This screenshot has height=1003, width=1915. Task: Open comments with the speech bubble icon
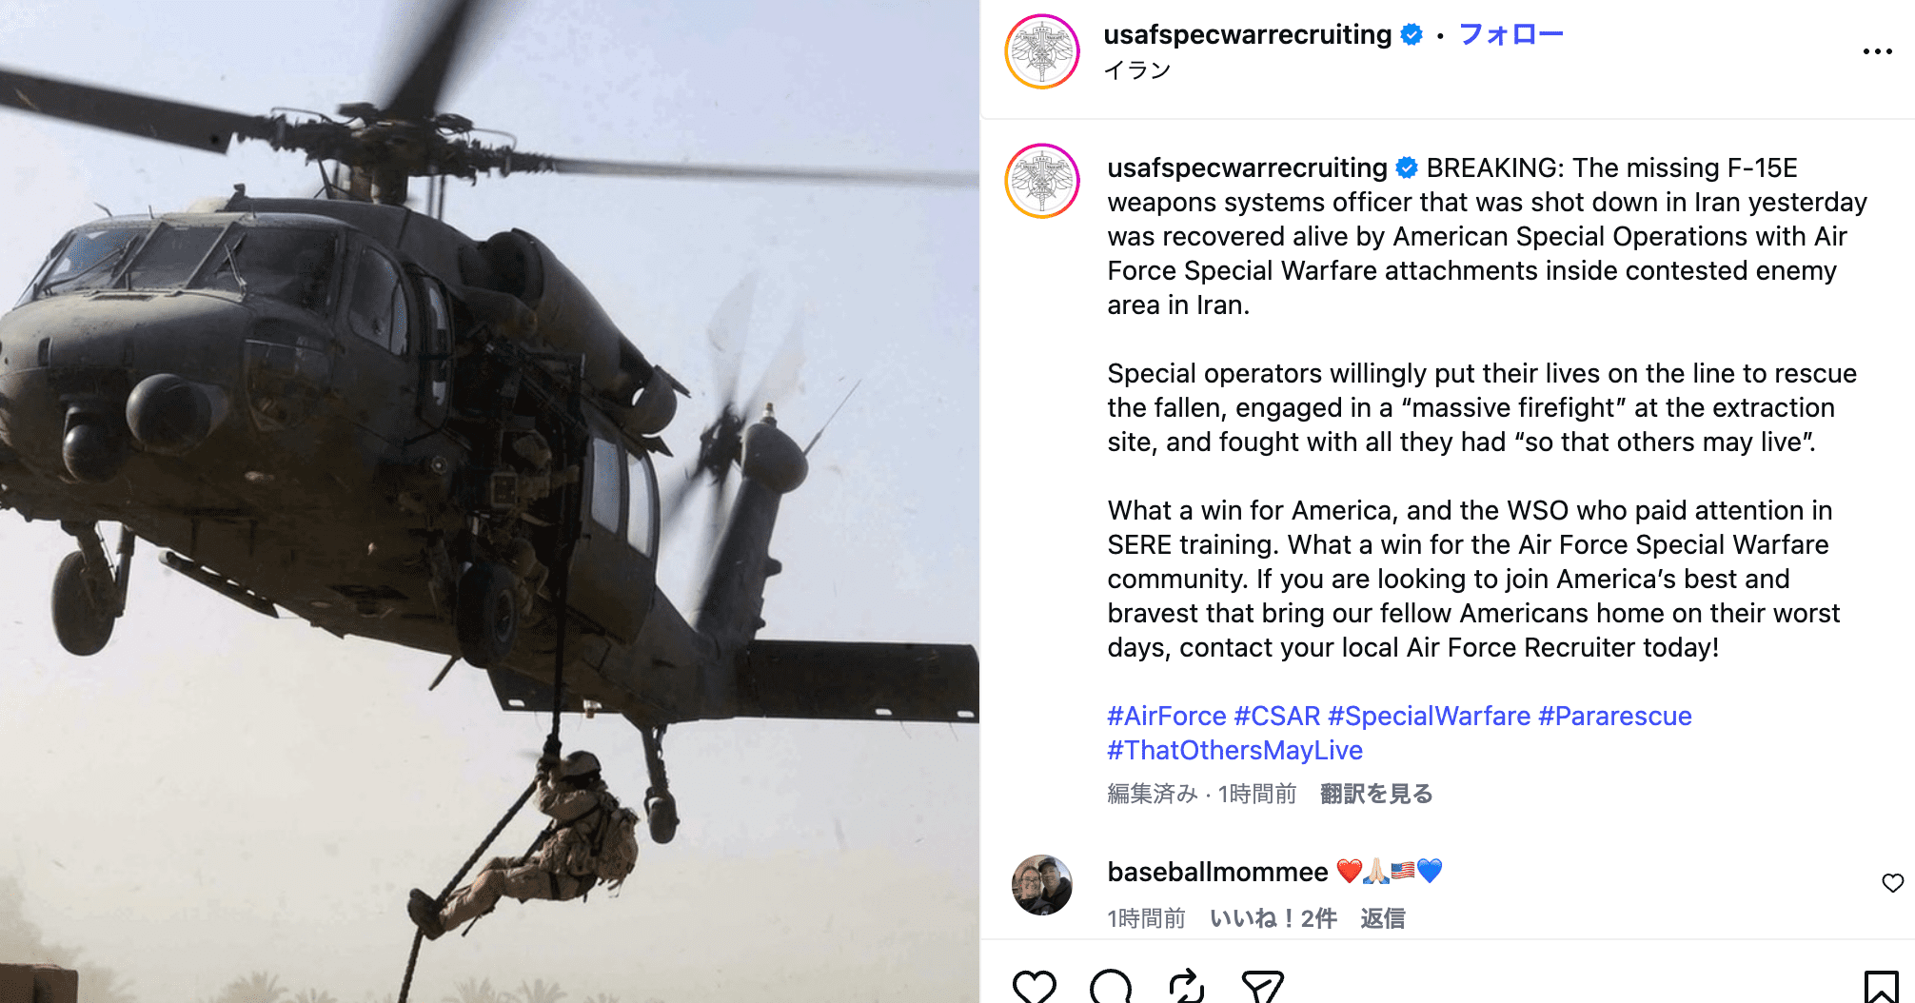[1111, 987]
